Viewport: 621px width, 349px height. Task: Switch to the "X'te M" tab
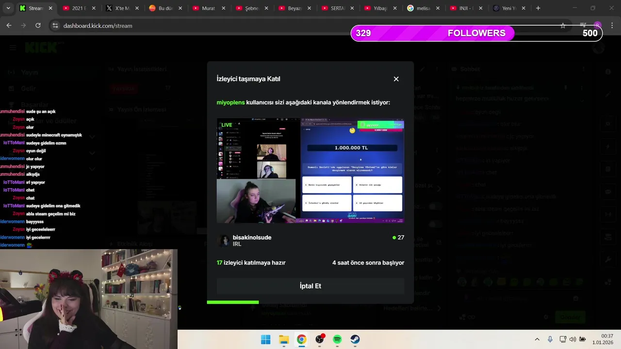[122, 8]
